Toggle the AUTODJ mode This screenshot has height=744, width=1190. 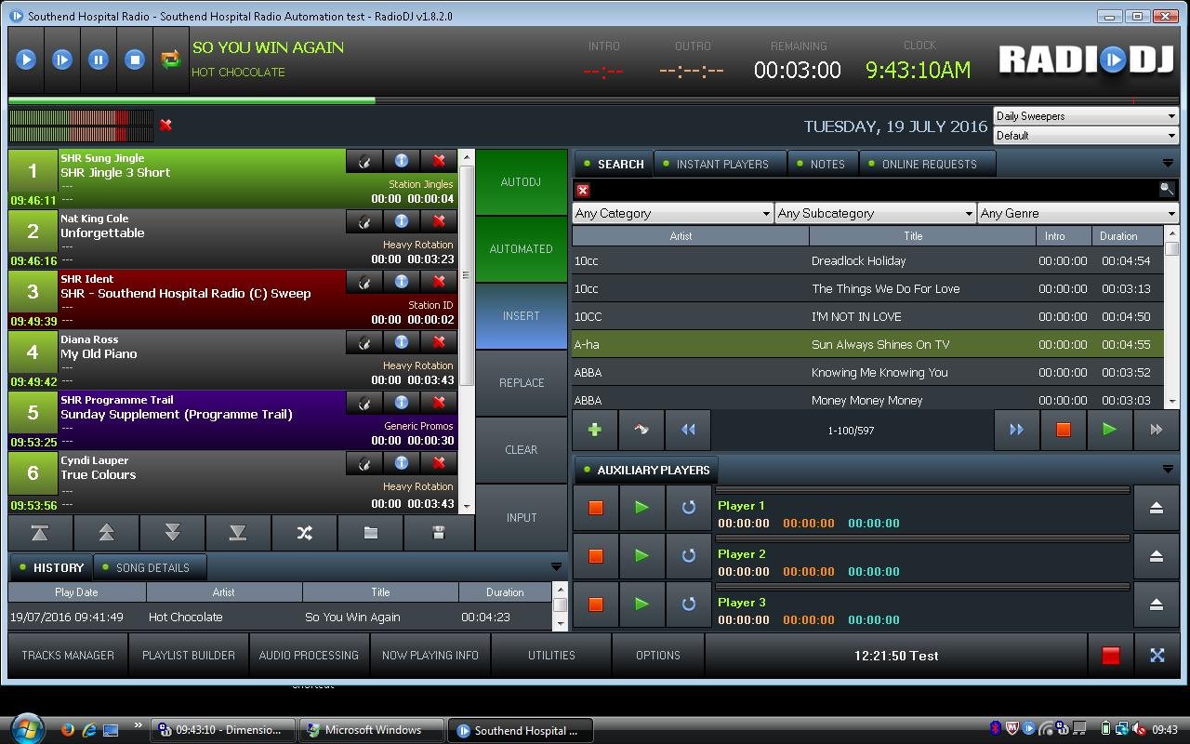(x=521, y=182)
